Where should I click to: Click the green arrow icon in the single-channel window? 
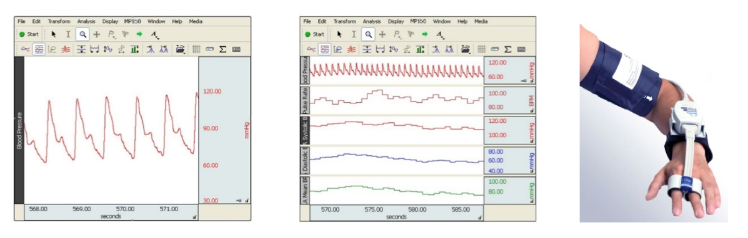(x=139, y=34)
